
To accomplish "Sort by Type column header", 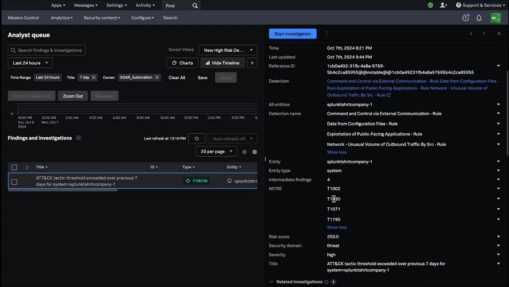I will [188, 167].
